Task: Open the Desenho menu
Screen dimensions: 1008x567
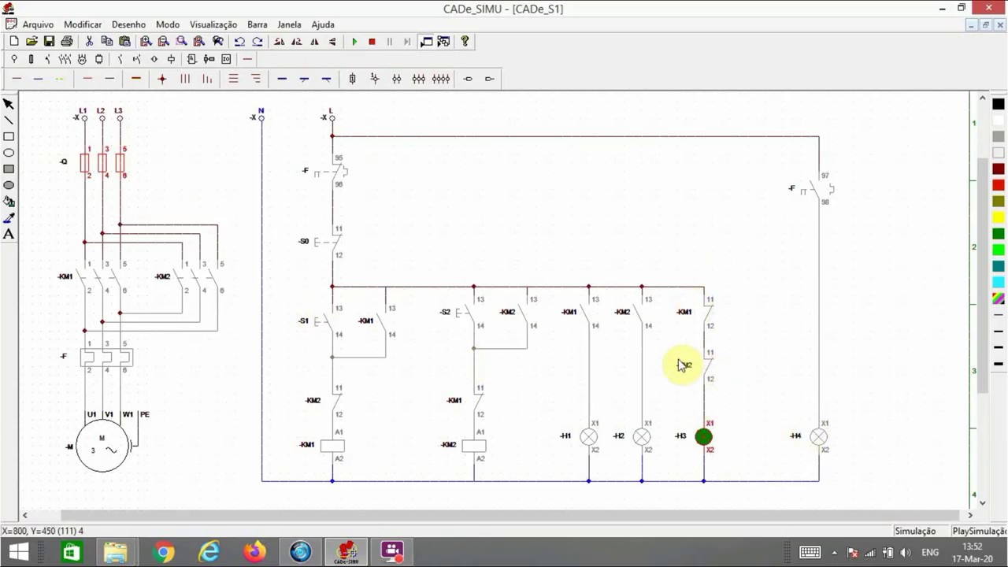Action: pyautogui.click(x=128, y=24)
